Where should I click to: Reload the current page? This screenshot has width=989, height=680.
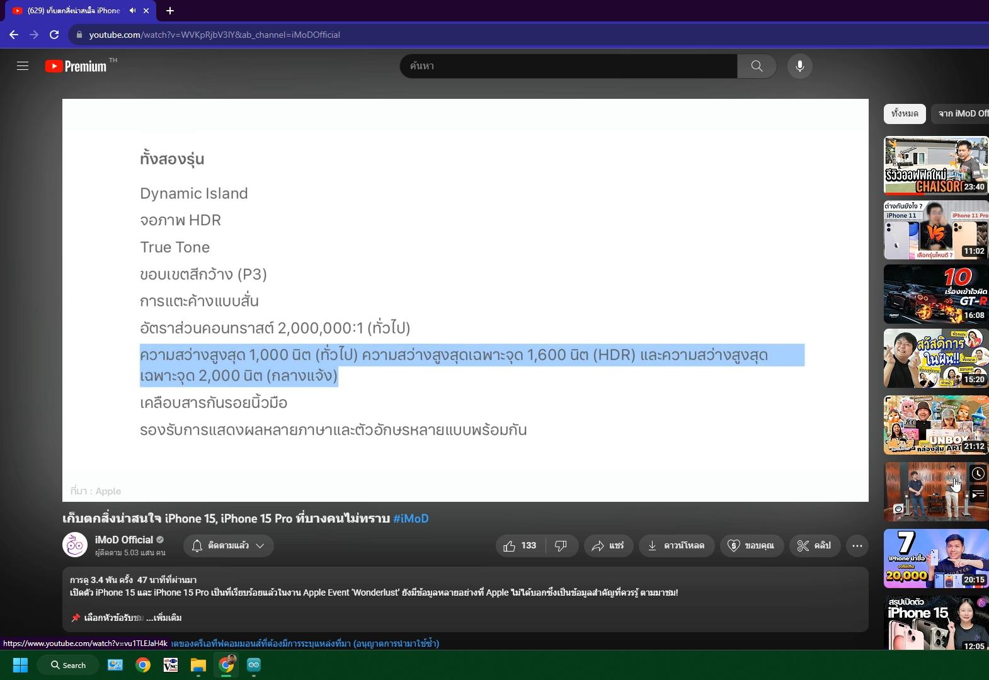pos(54,35)
